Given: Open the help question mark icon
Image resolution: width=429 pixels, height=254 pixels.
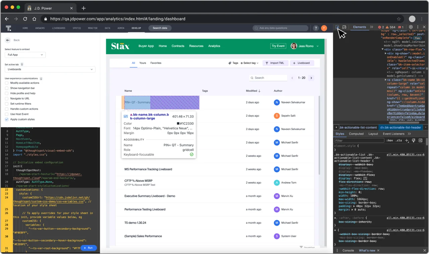Looking at the screenshot, I should [316, 28].
